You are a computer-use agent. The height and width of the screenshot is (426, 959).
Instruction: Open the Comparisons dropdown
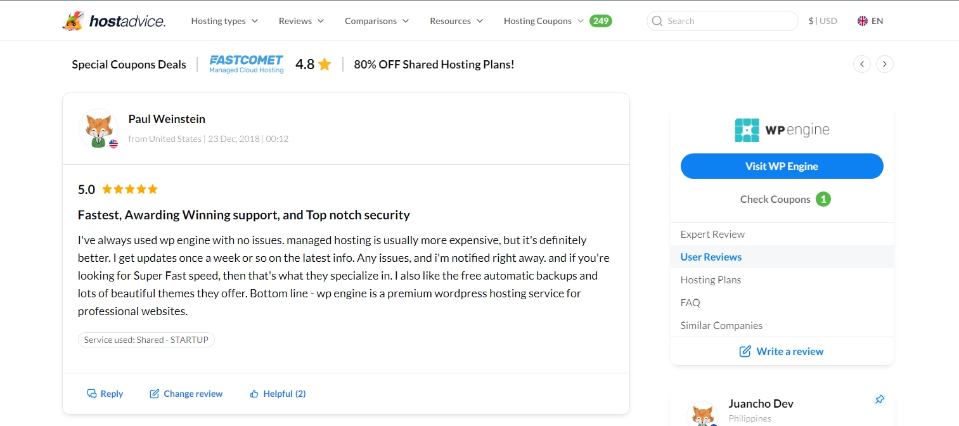377,21
